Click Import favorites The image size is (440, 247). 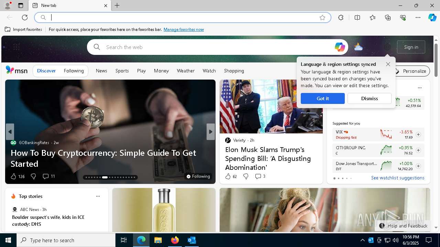click(23, 30)
